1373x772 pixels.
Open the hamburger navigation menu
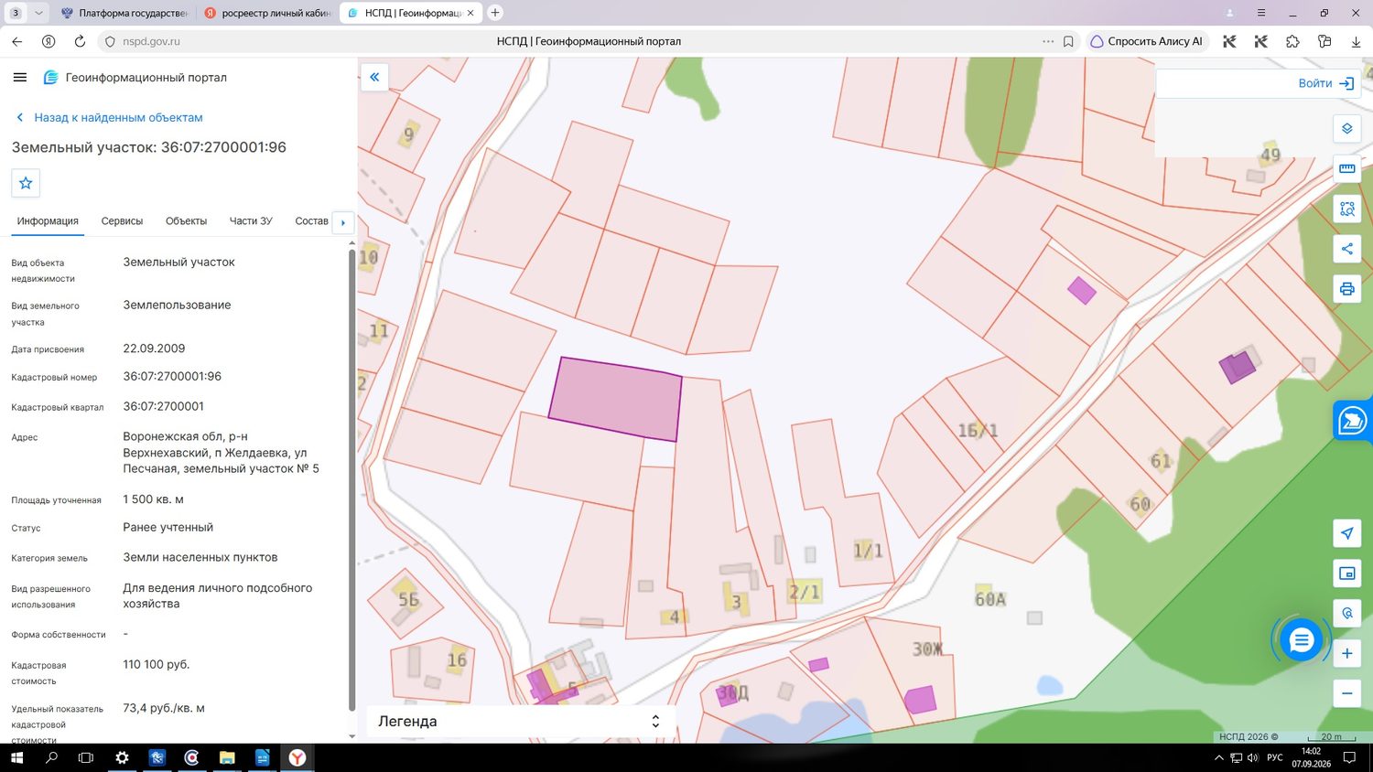point(20,78)
